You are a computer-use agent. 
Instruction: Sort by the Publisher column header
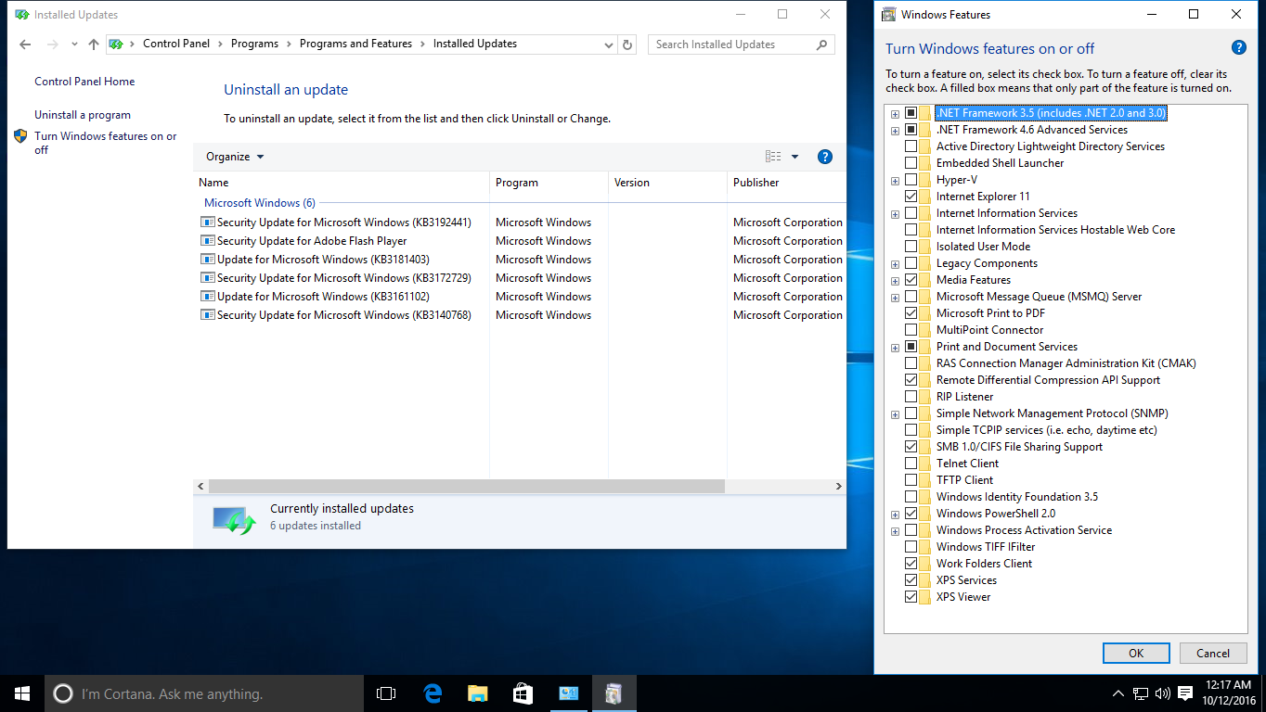[787, 183]
